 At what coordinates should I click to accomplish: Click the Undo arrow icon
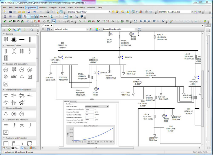pos(35,12)
